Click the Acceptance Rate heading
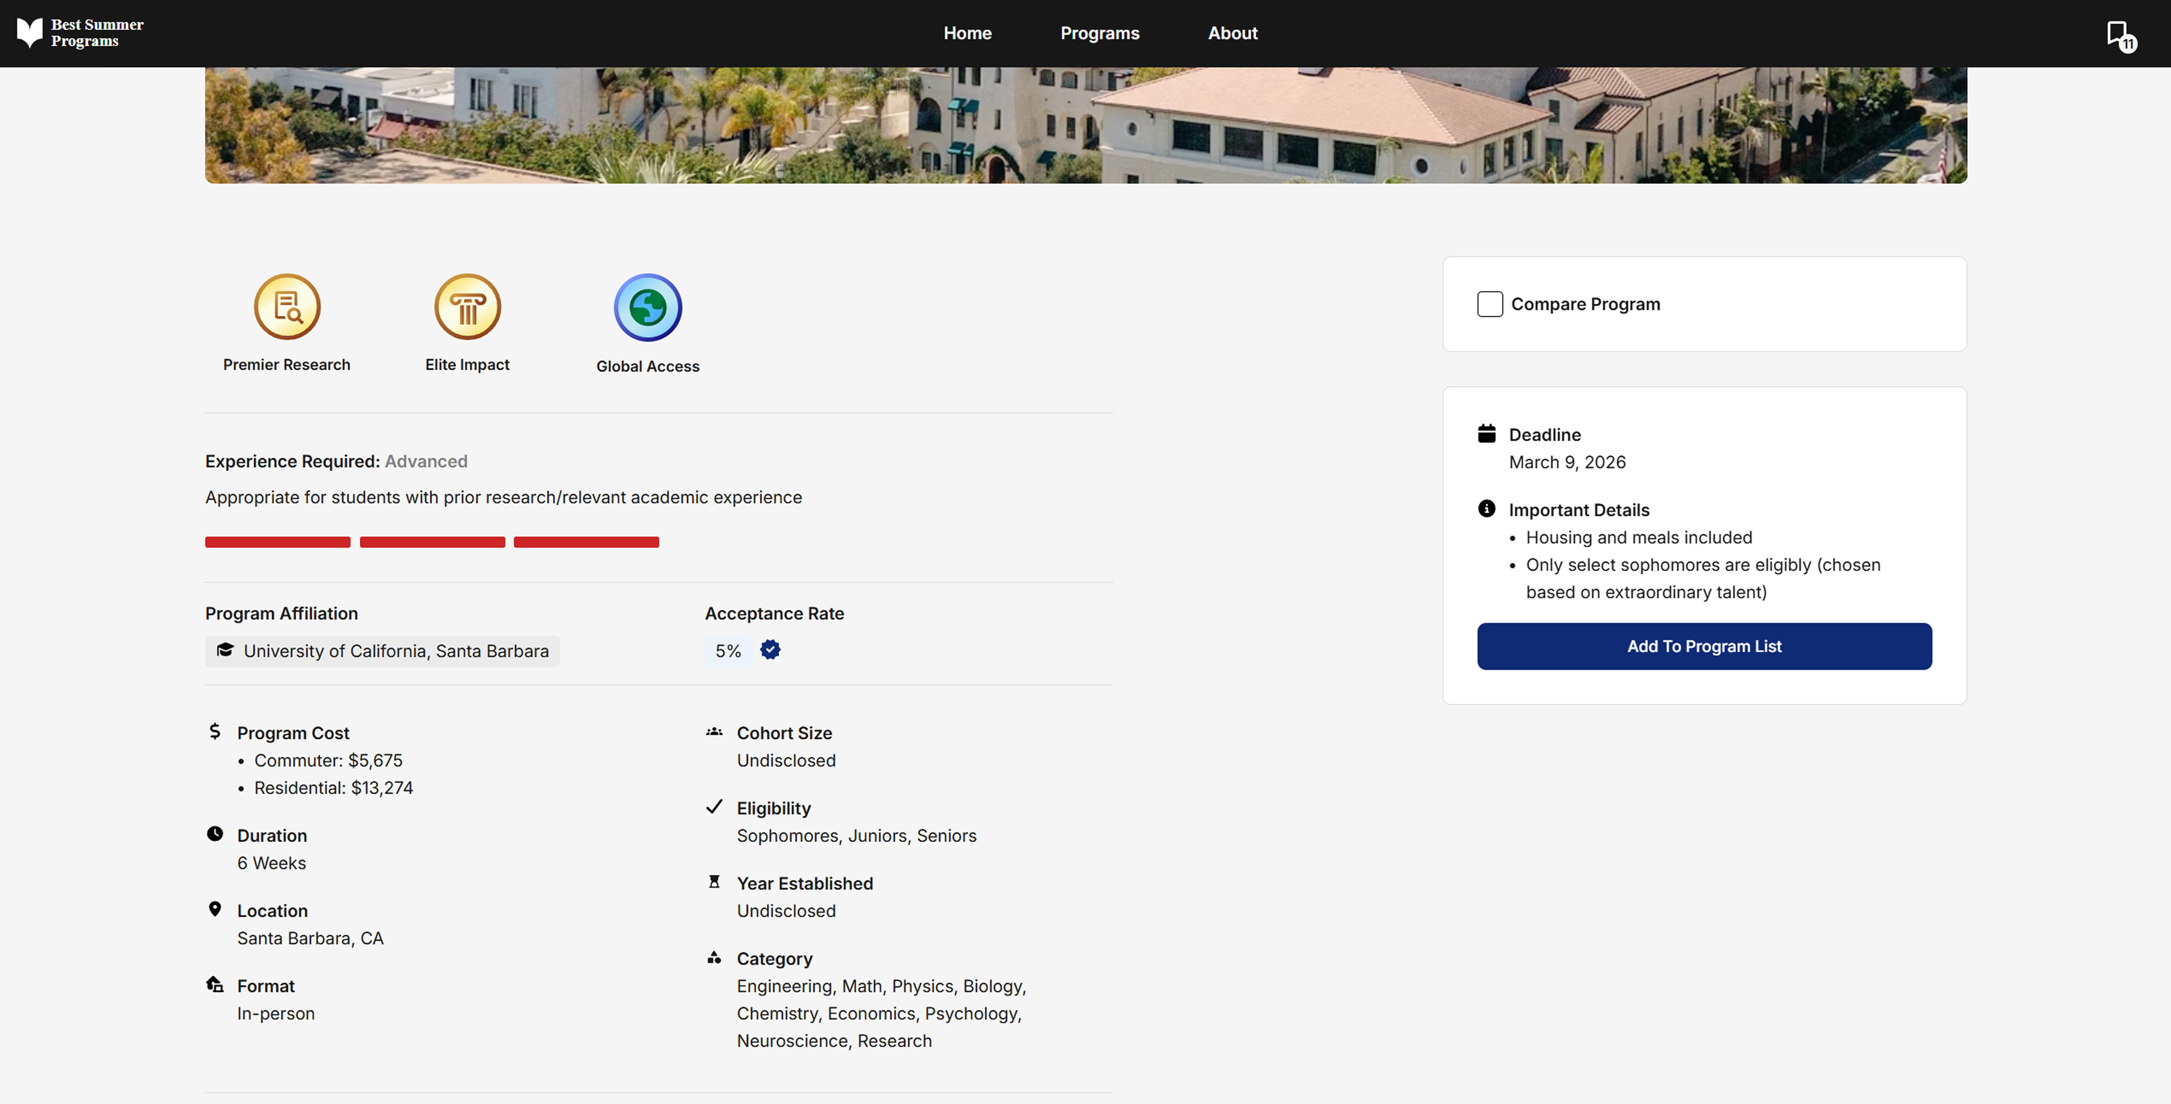 pos(774,613)
